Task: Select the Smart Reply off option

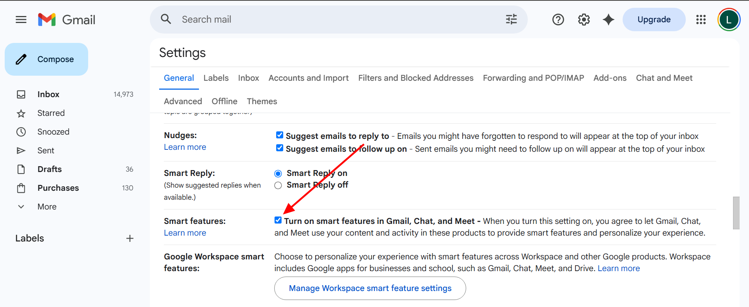Action: (x=278, y=185)
